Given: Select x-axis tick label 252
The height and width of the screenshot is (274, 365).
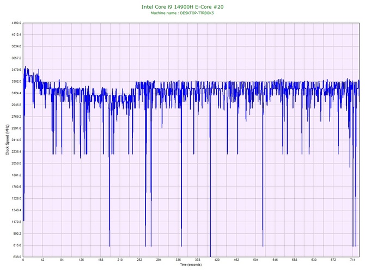Looking at the screenshot, I should point(139,260).
